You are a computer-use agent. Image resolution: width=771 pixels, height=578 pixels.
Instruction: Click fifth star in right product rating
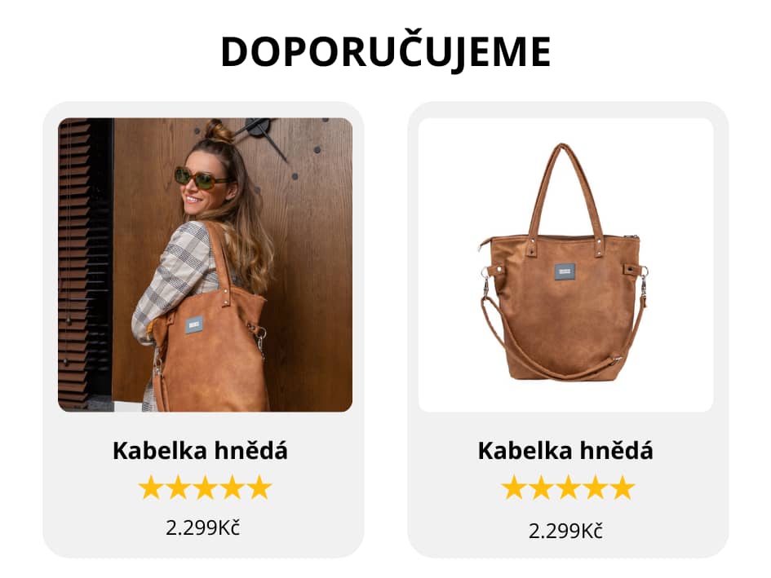pos(622,488)
